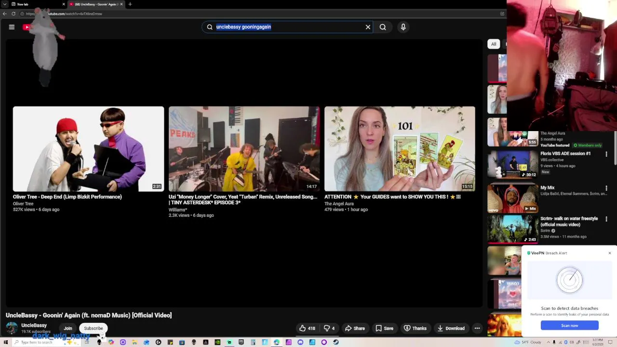Subscribe to the UncleBassy channel

94,328
